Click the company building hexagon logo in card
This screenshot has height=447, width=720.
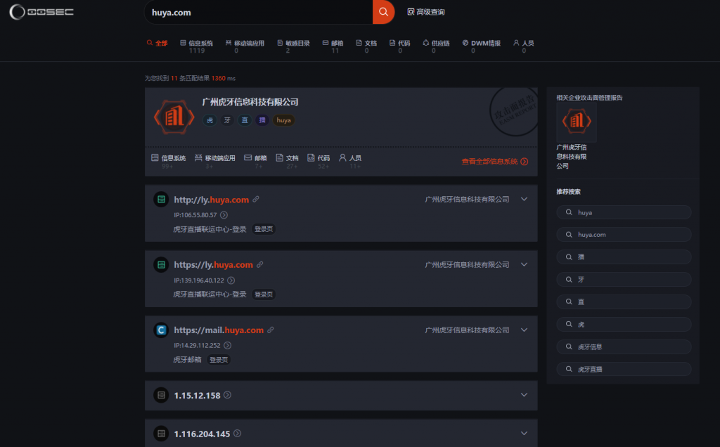174,117
